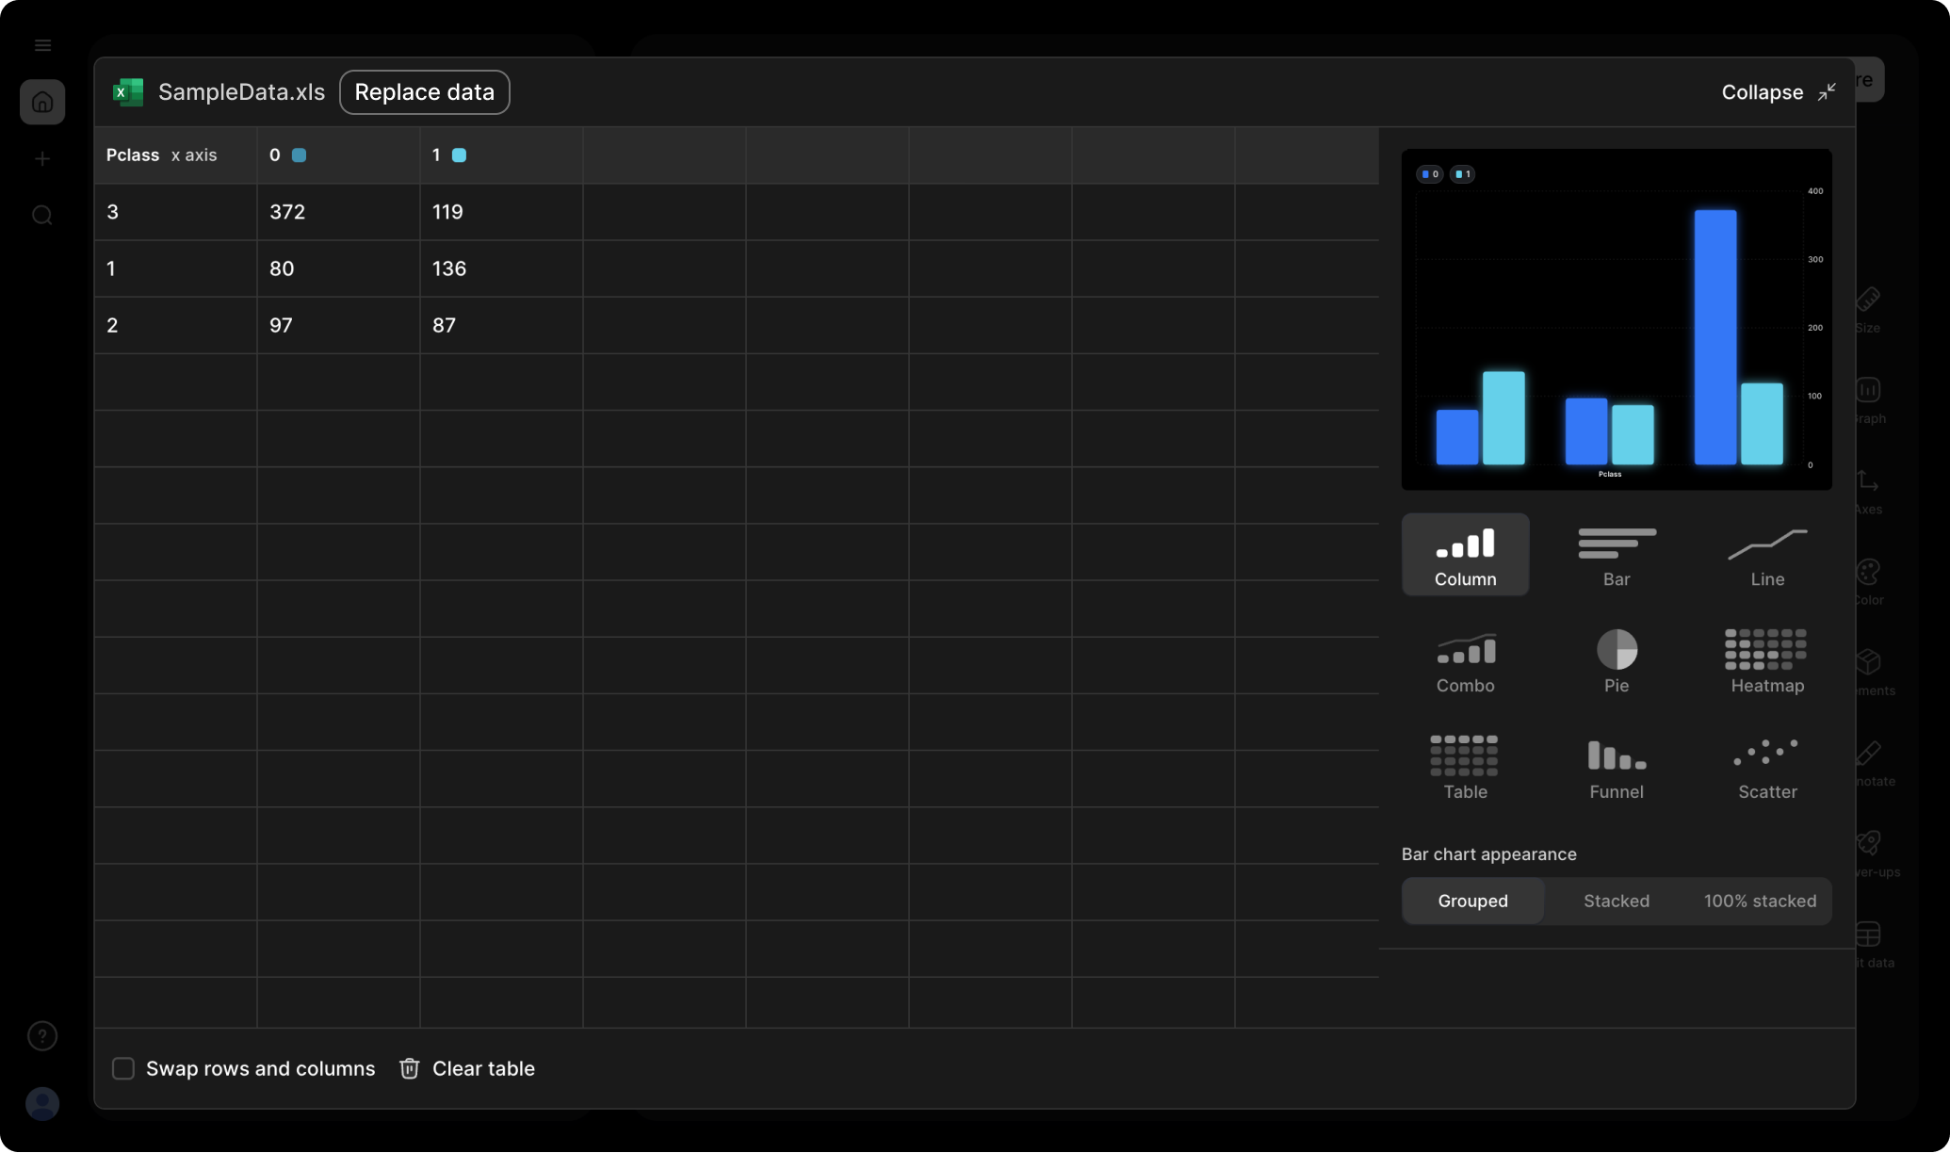Select the Pie chart type
Viewport: 1950px width, 1153px height.
point(1617,659)
